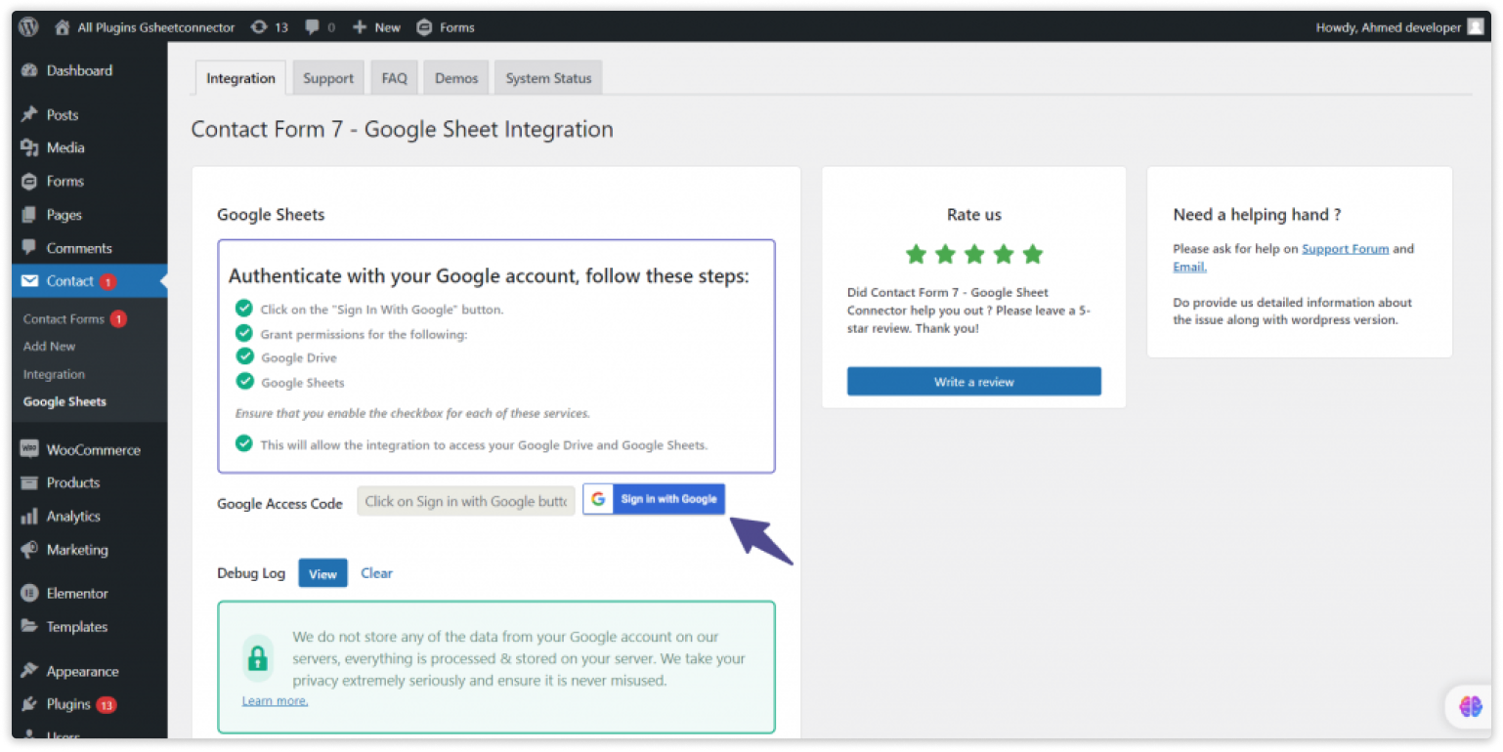
Task: Click the brain assistant icon at bottom right
Action: coord(1470,706)
